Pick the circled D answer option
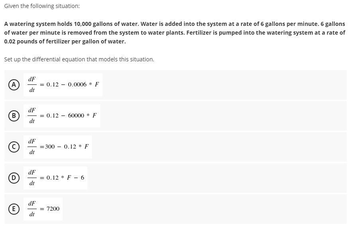 (x=14, y=178)
